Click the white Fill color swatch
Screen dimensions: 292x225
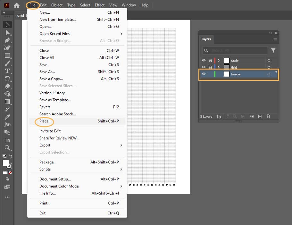tap(6, 163)
